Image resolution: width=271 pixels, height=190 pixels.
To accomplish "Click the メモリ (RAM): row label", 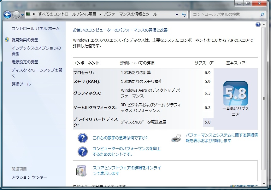I will [x=87, y=82].
